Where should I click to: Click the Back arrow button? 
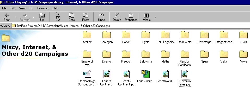(7, 17)
